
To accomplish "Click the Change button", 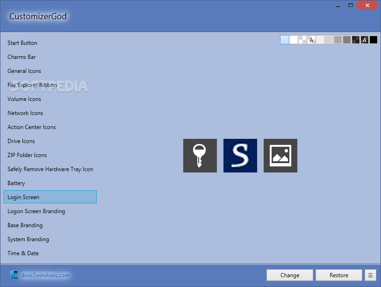I will [290, 275].
